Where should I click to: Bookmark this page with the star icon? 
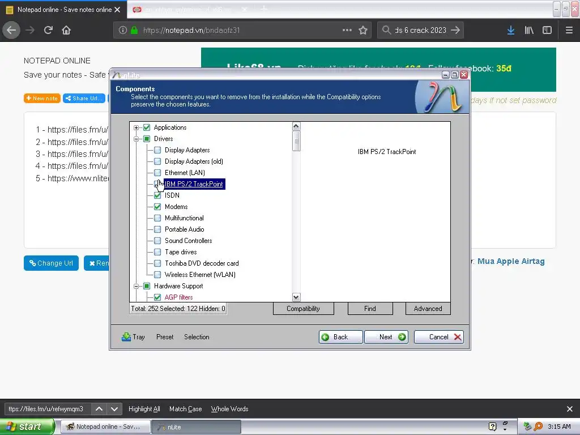363,31
